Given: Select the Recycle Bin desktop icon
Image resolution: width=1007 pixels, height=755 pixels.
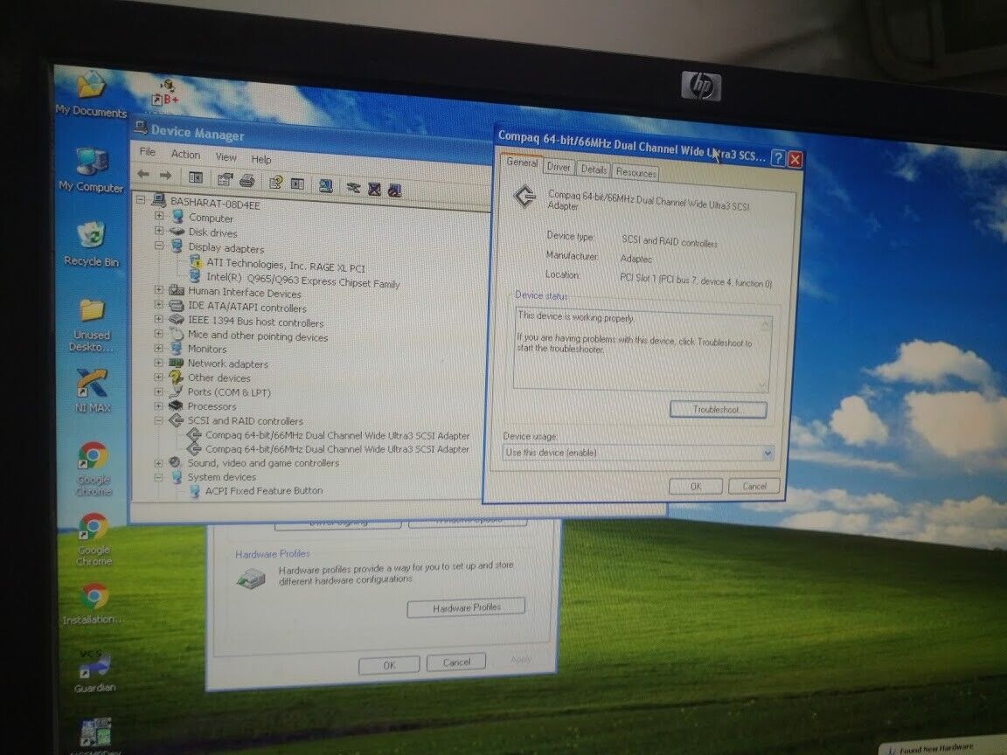Looking at the screenshot, I should coord(91,244).
